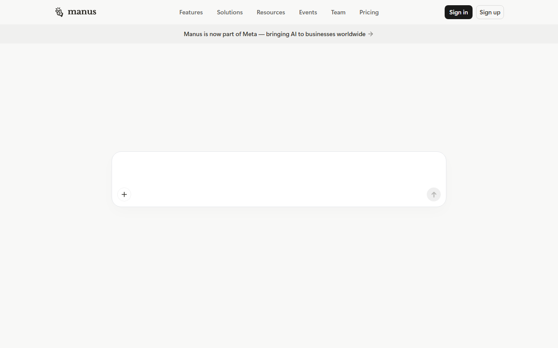View the Pricing page
Image resolution: width=558 pixels, height=348 pixels.
pyautogui.click(x=369, y=12)
